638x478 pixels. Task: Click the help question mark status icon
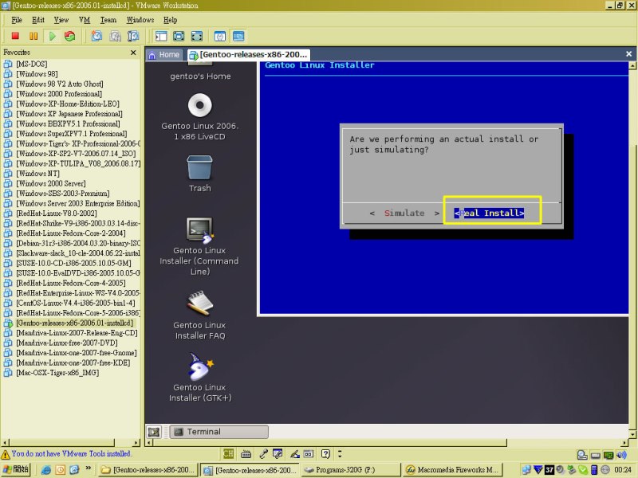[325, 453]
